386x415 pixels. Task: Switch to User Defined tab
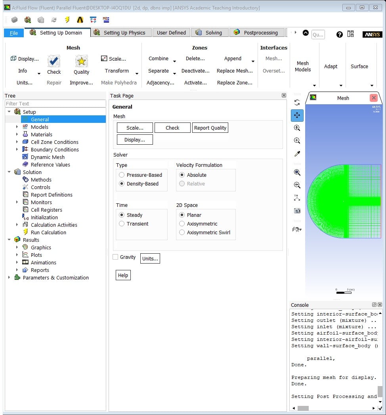[171, 33]
